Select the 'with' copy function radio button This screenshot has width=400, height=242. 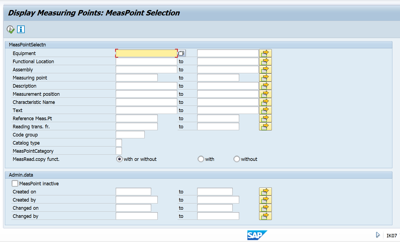(x=201, y=159)
